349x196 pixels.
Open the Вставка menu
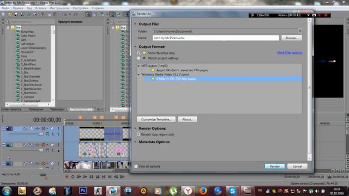(41, 8)
